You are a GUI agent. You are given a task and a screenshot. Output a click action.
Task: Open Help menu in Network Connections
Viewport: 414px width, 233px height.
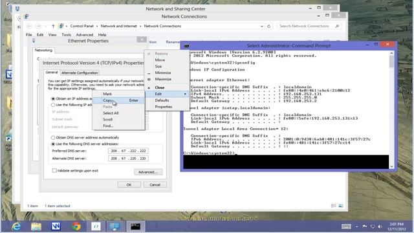point(102,34)
